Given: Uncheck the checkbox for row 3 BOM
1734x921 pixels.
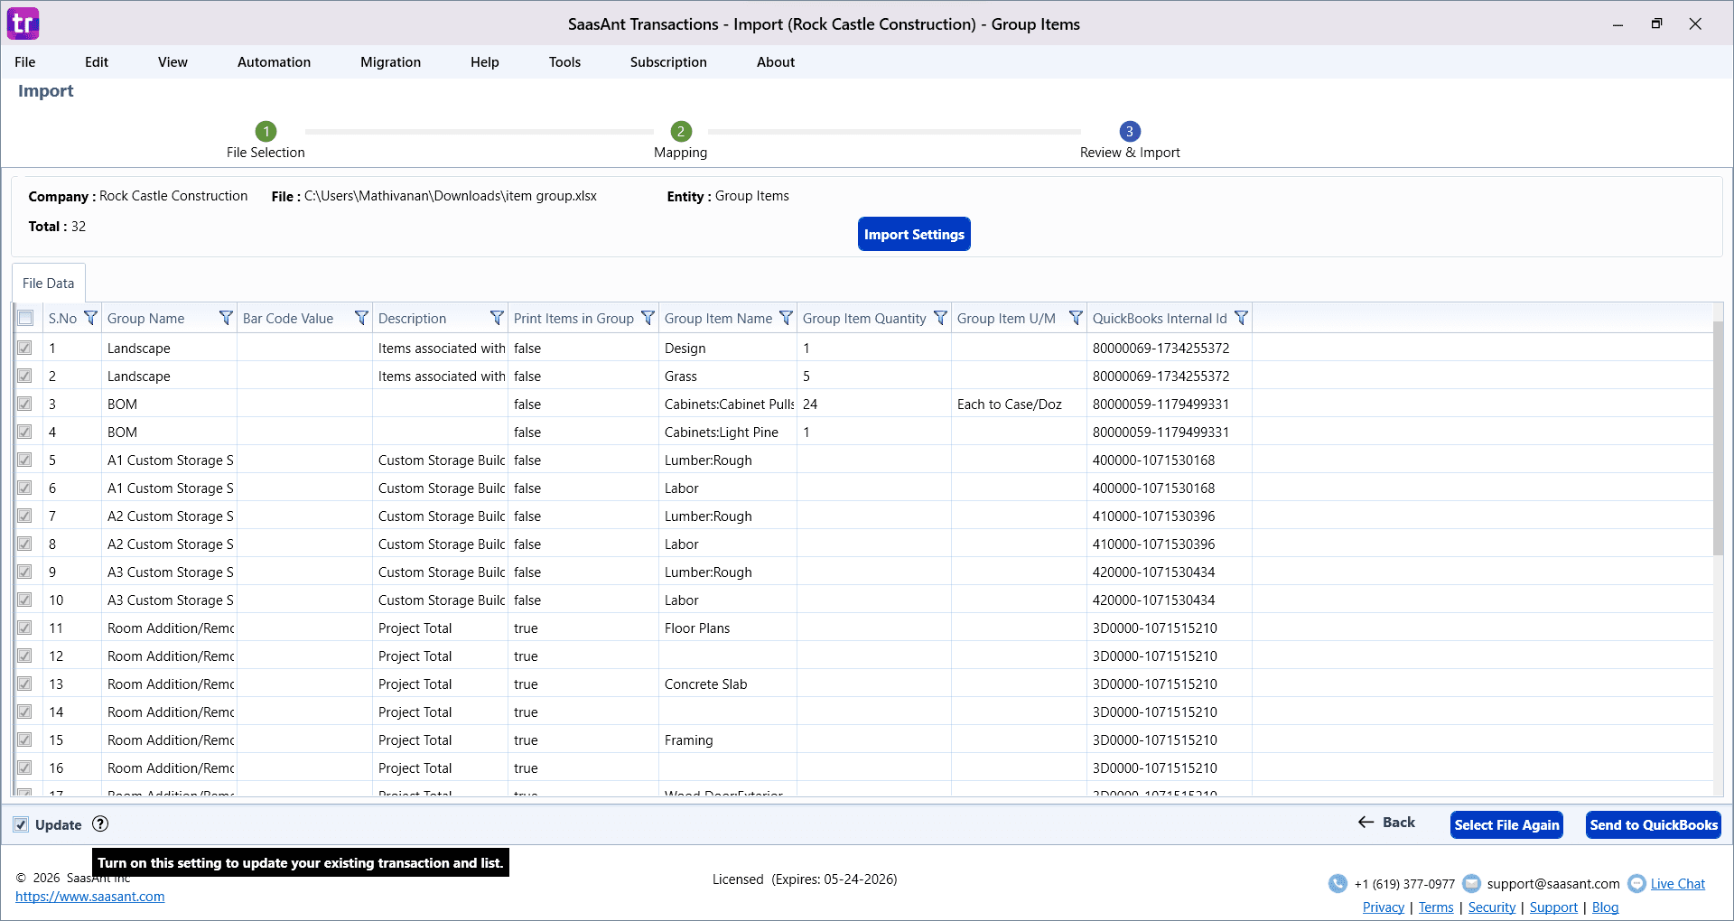Looking at the screenshot, I should coord(24,404).
